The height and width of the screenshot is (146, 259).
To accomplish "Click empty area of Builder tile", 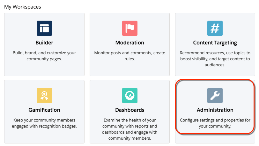I will tap(44, 69).
